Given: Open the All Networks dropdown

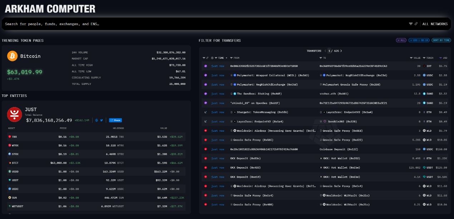Looking at the screenshot, I should point(435,24).
